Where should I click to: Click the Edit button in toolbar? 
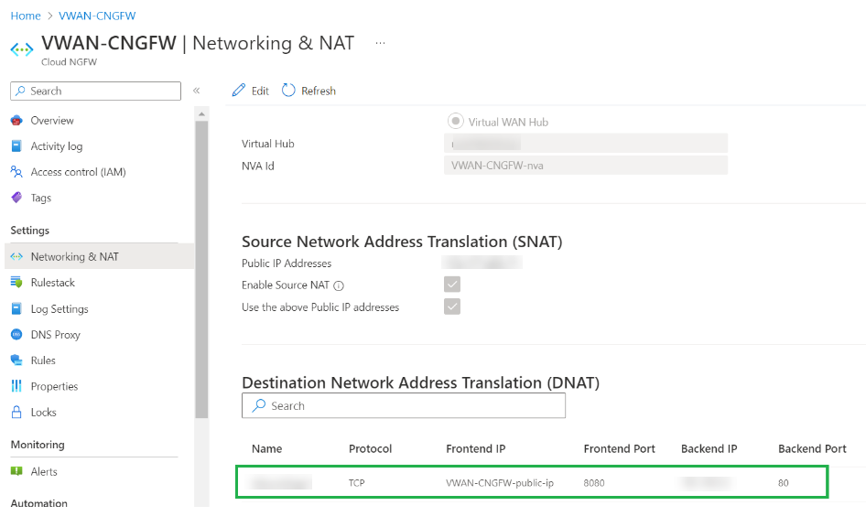(x=251, y=91)
